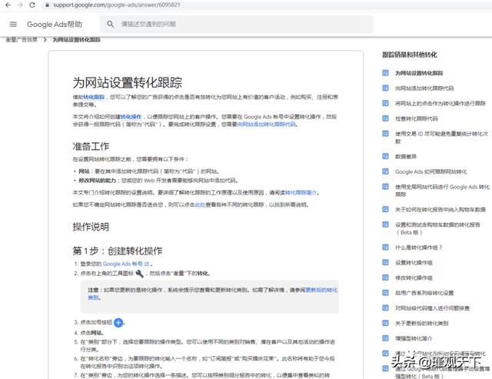This screenshot has height=379, width=492.
Task: Click the article icon beside 检查转化跟踪代码
Action: [385, 118]
